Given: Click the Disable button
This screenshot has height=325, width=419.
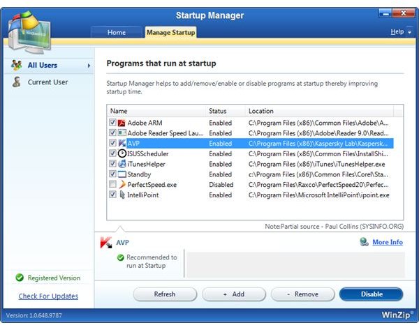Looking at the screenshot, I should tap(372, 294).
